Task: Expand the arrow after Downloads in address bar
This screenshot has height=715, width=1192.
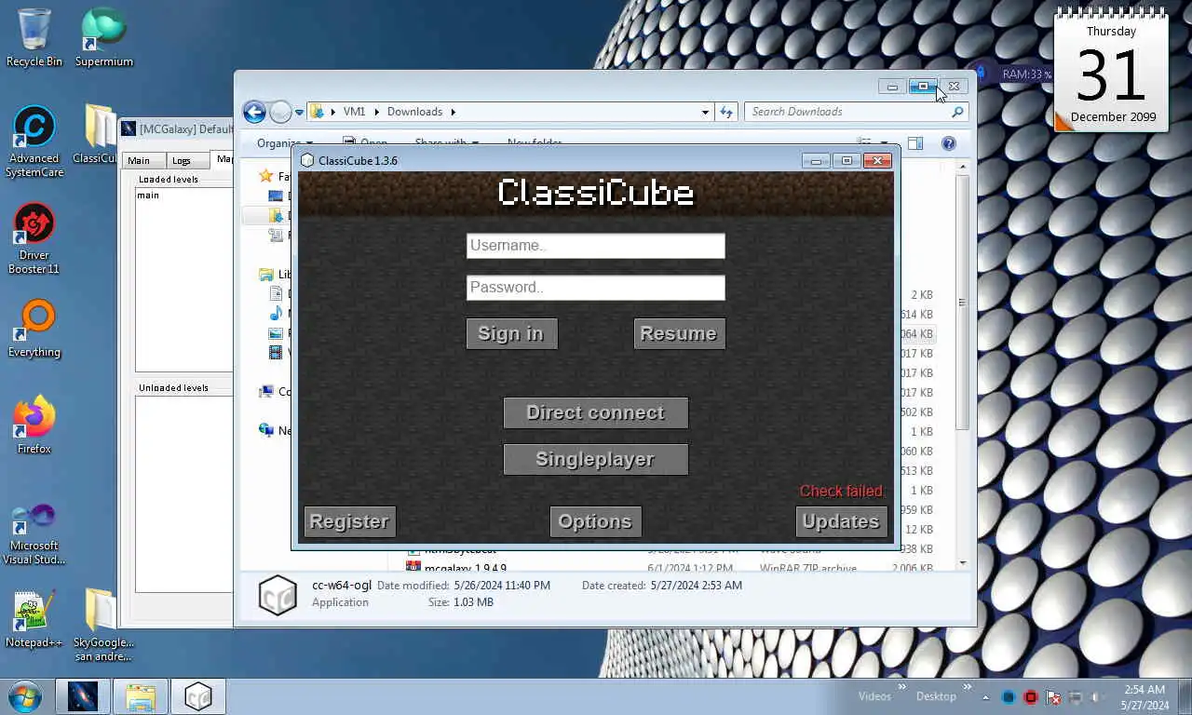Action: click(x=453, y=112)
